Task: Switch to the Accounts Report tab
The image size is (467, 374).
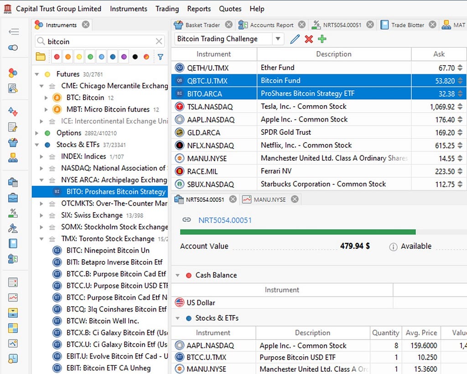Action: (271, 25)
